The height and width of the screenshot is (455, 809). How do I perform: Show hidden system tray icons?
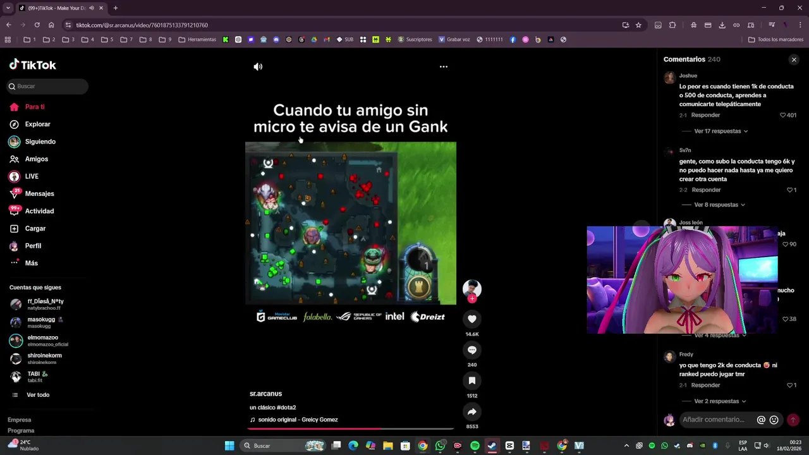tap(626, 446)
